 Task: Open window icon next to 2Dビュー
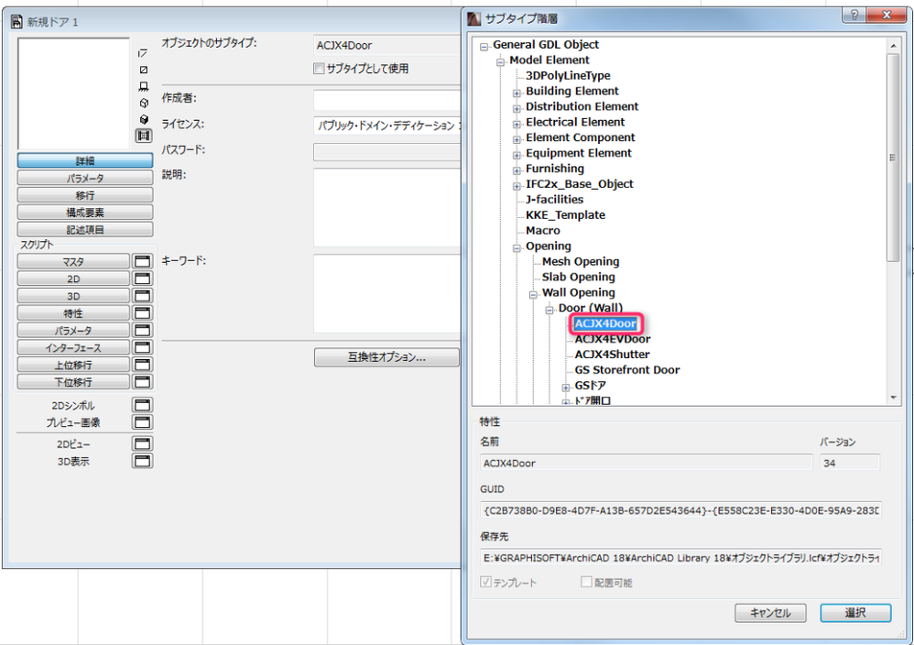click(142, 443)
